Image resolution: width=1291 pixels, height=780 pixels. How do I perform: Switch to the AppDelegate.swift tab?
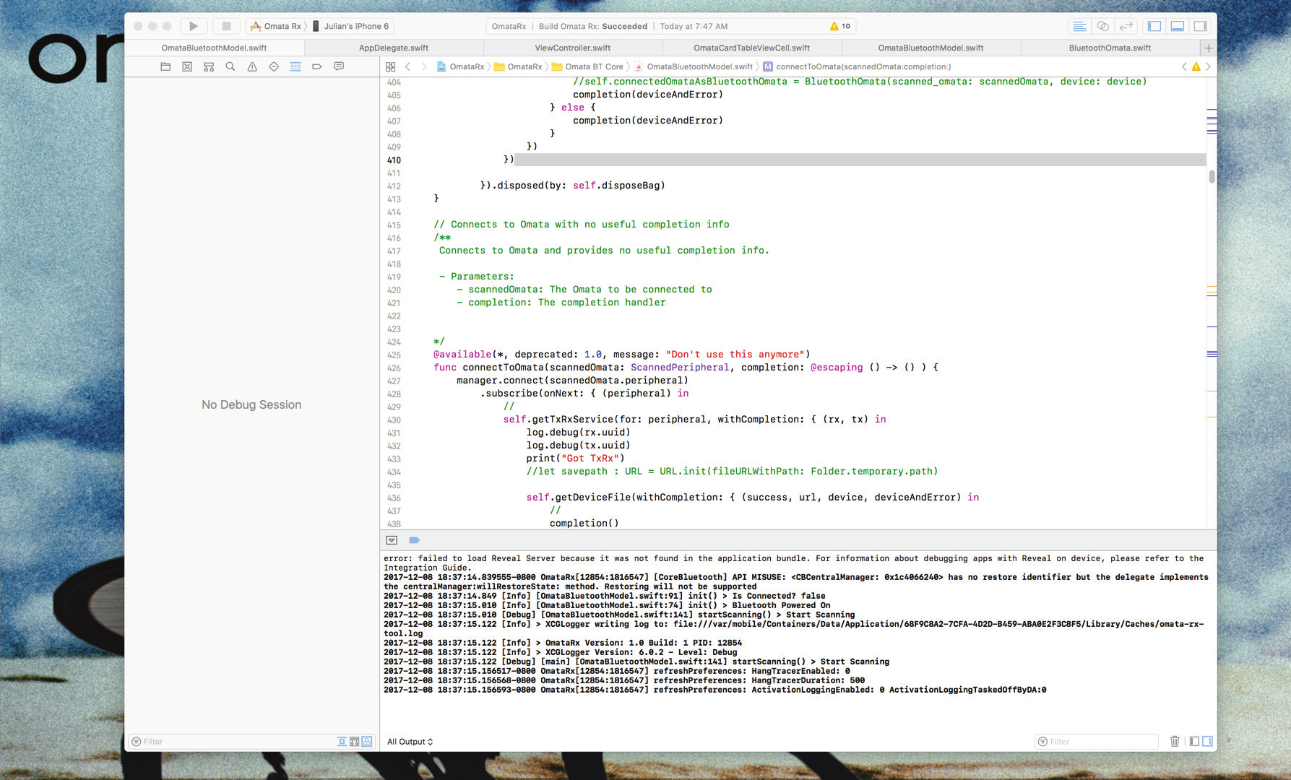tap(394, 48)
